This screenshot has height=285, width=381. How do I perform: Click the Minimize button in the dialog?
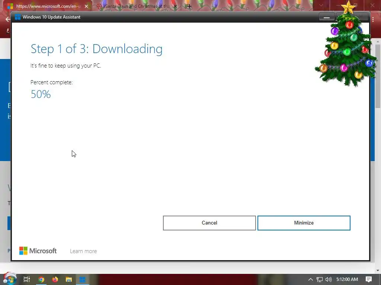304,223
